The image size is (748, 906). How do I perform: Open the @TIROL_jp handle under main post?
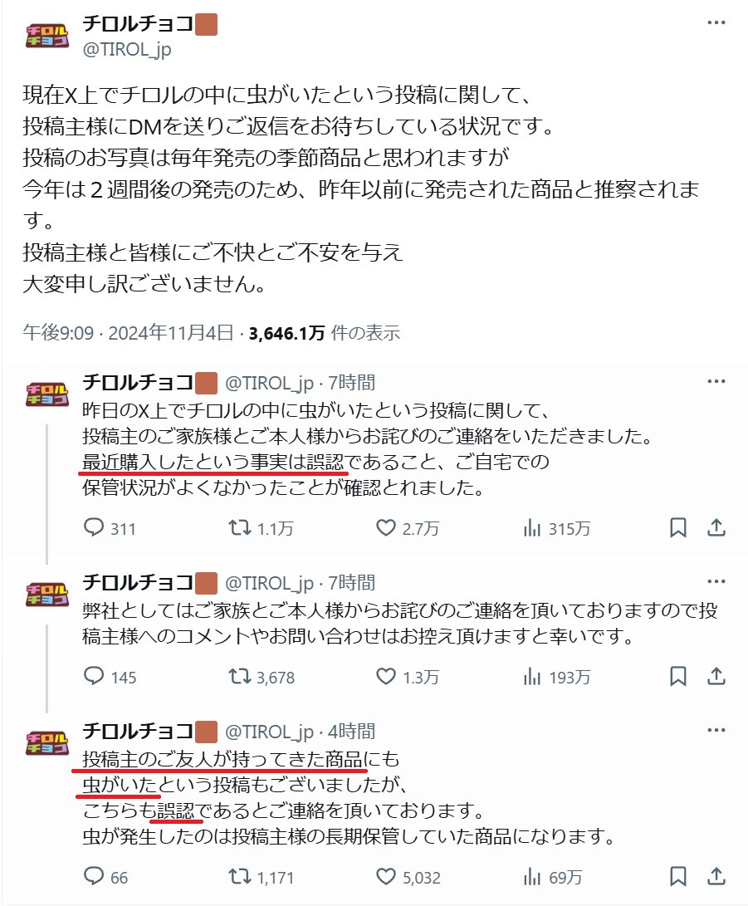pyautogui.click(x=127, y=50)
